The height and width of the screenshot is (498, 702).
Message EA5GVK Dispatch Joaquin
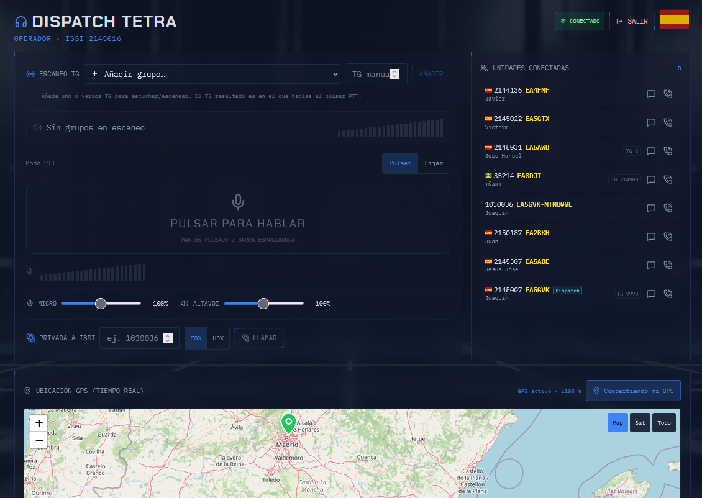pos(651,294)
